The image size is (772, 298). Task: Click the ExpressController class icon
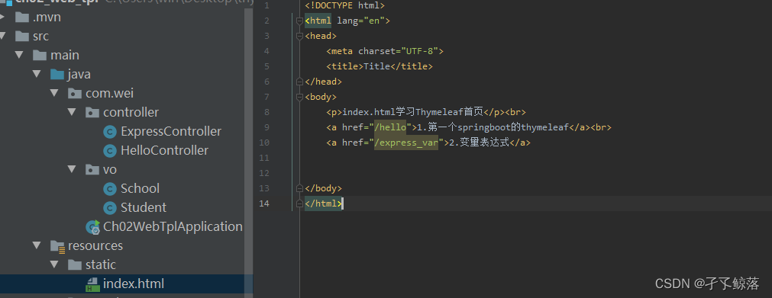point(110,132)
